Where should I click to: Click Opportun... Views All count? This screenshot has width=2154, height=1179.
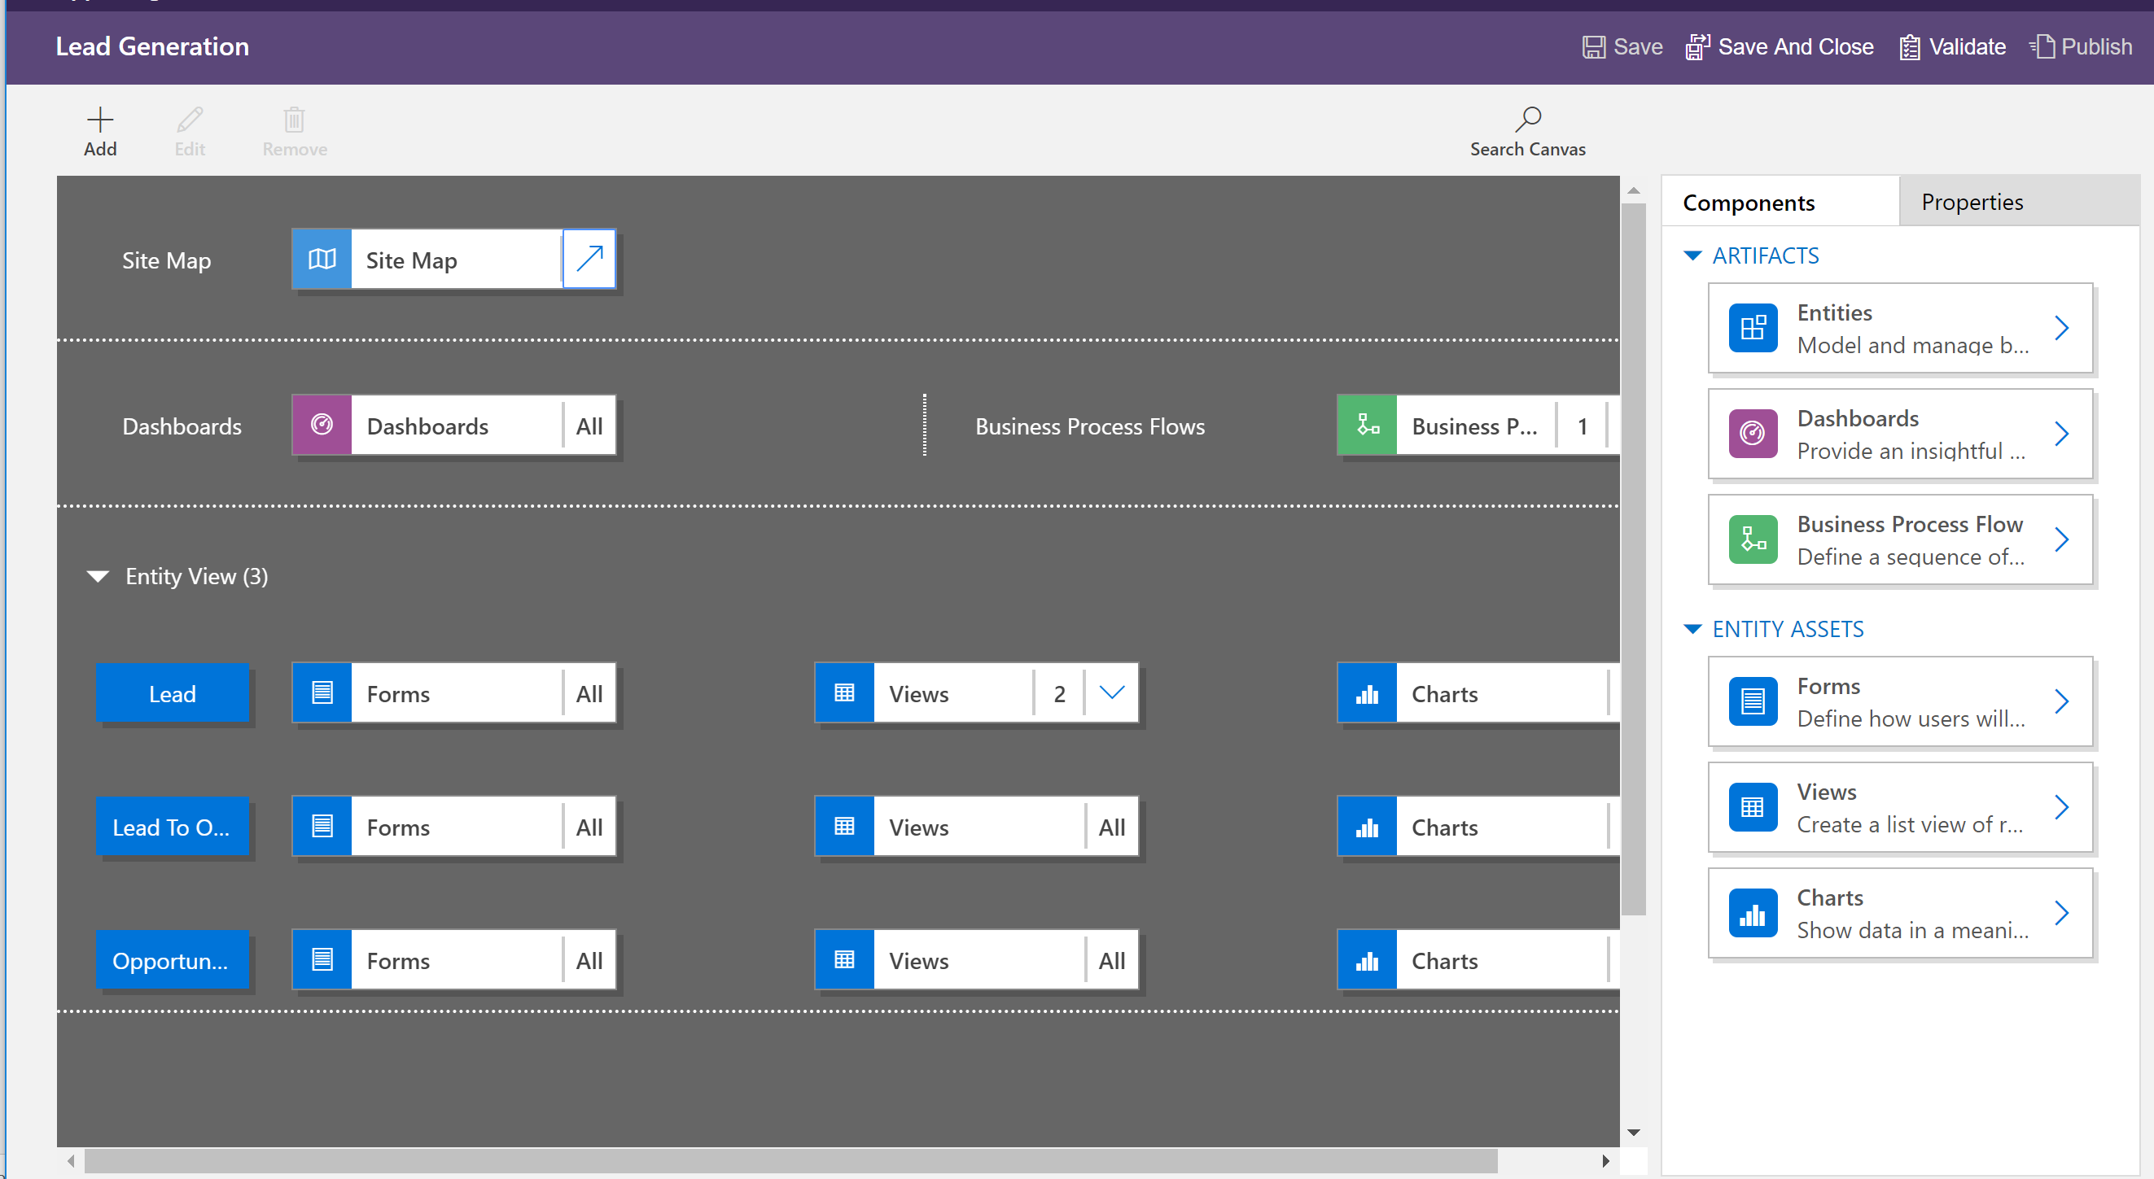(1111, 960)
